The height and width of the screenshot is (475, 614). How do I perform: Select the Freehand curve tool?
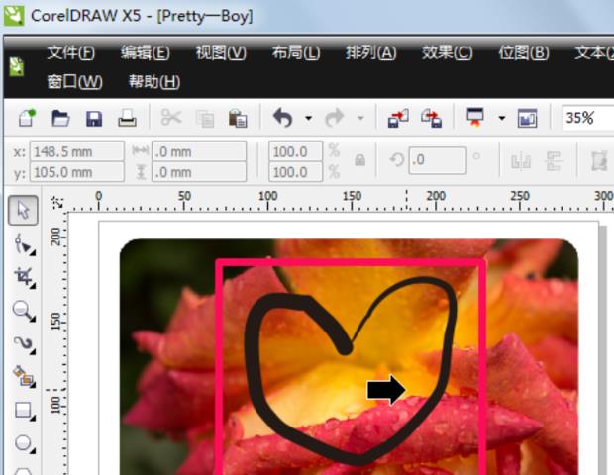(x=24, y=344)
